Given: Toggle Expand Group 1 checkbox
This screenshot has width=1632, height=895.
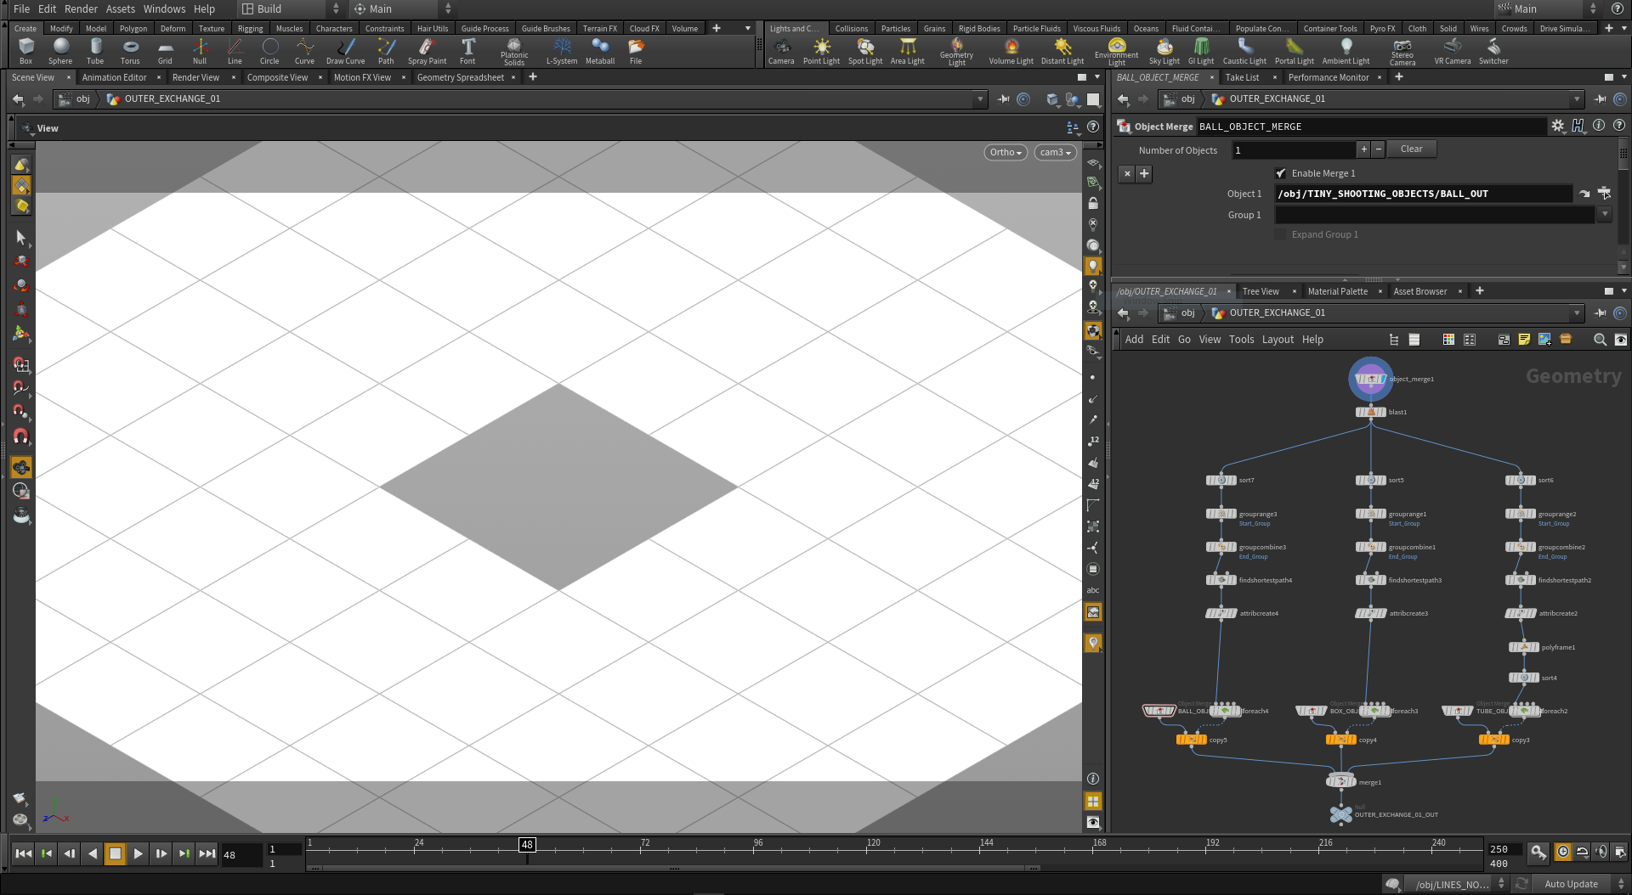Looking at the screenshot, I should [1281, 234].
